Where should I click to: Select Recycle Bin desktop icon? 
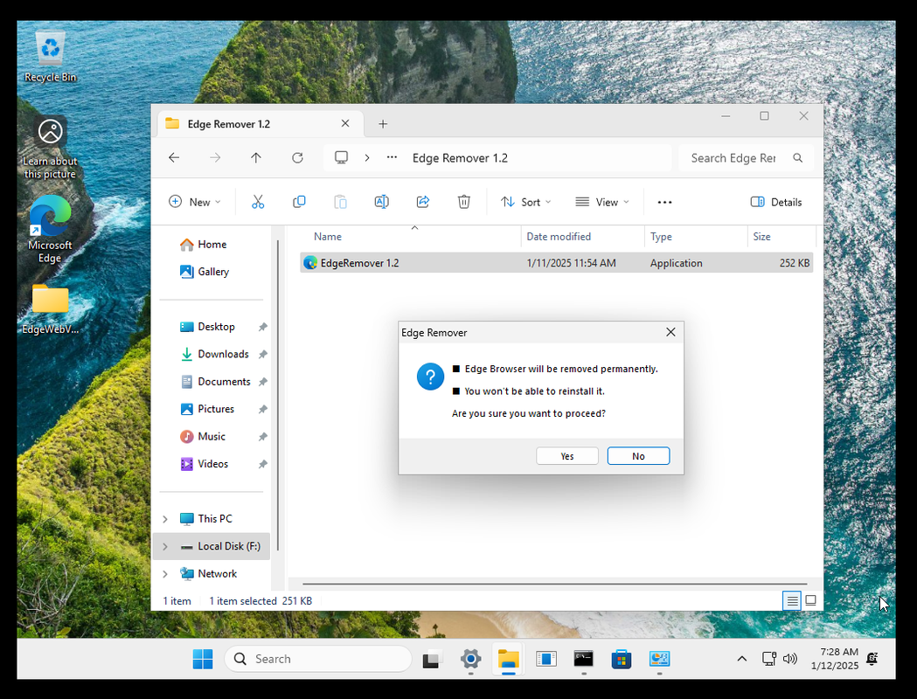51,58
